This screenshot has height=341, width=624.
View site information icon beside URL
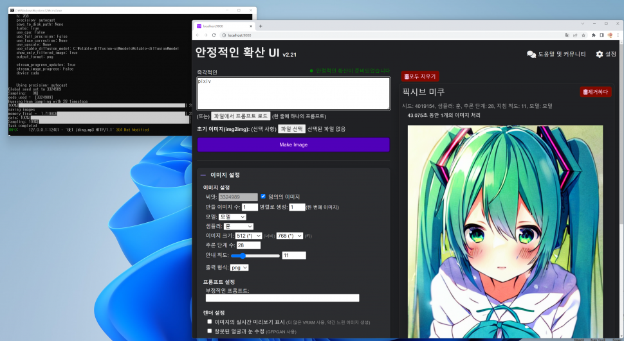[224, 35]
